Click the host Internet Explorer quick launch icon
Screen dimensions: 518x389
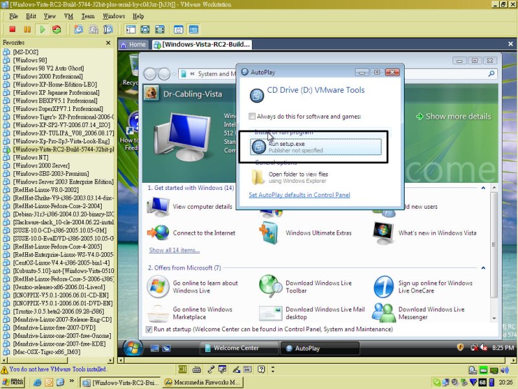[x=38, y=383]
